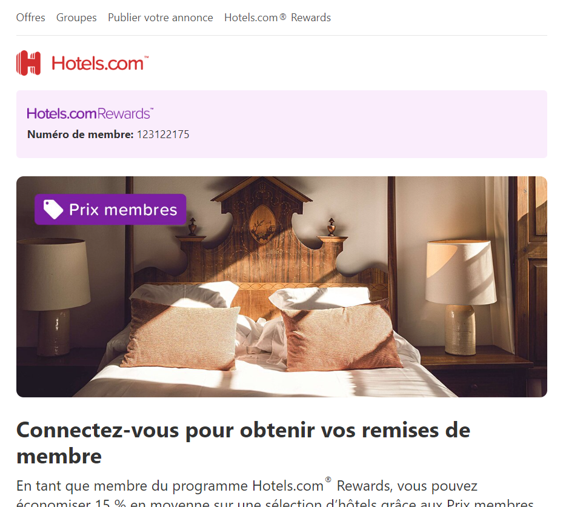Click the purple Hotels.com Rewards logo

90,113
